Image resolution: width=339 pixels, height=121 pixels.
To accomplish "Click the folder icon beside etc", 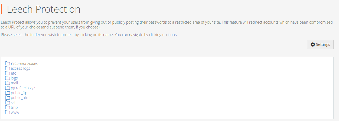I will (x=8, y=73).
